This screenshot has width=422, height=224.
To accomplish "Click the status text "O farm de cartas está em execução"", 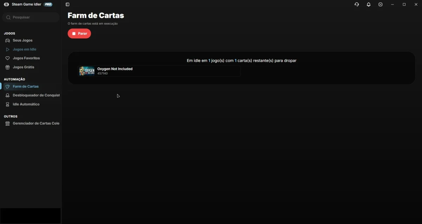I will point(93,24).
